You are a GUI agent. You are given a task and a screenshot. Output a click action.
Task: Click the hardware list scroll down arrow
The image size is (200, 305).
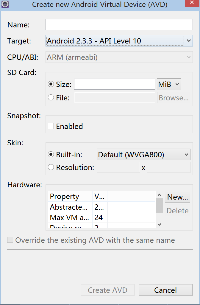[160, 225]
